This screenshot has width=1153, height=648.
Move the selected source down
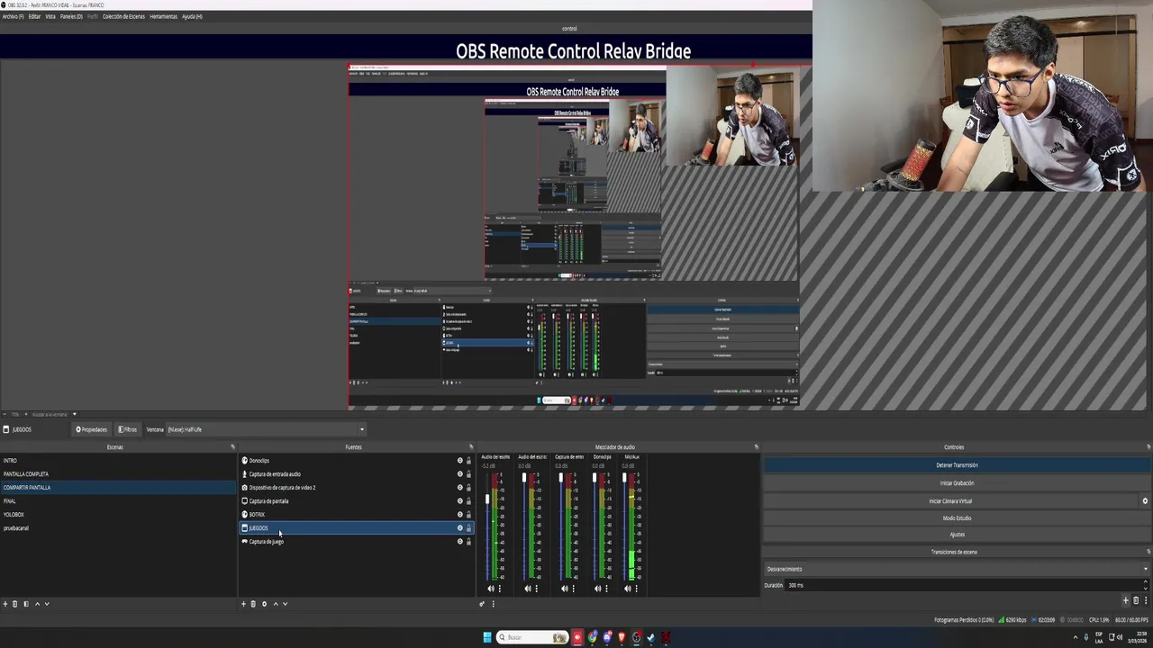tap(286, 604)
